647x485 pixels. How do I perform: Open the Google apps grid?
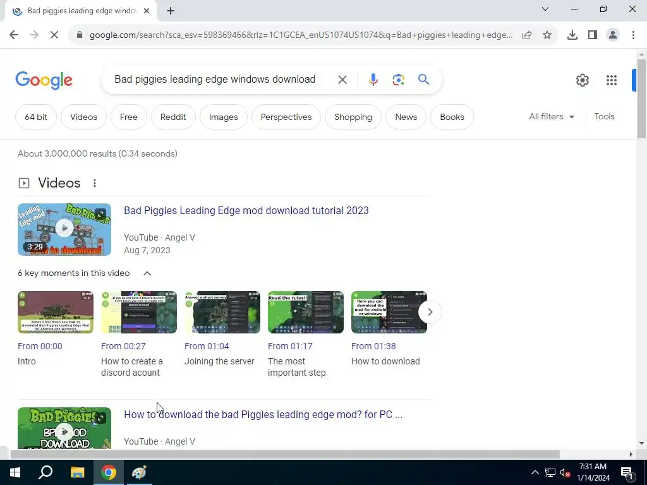click(x=612, y=80)
